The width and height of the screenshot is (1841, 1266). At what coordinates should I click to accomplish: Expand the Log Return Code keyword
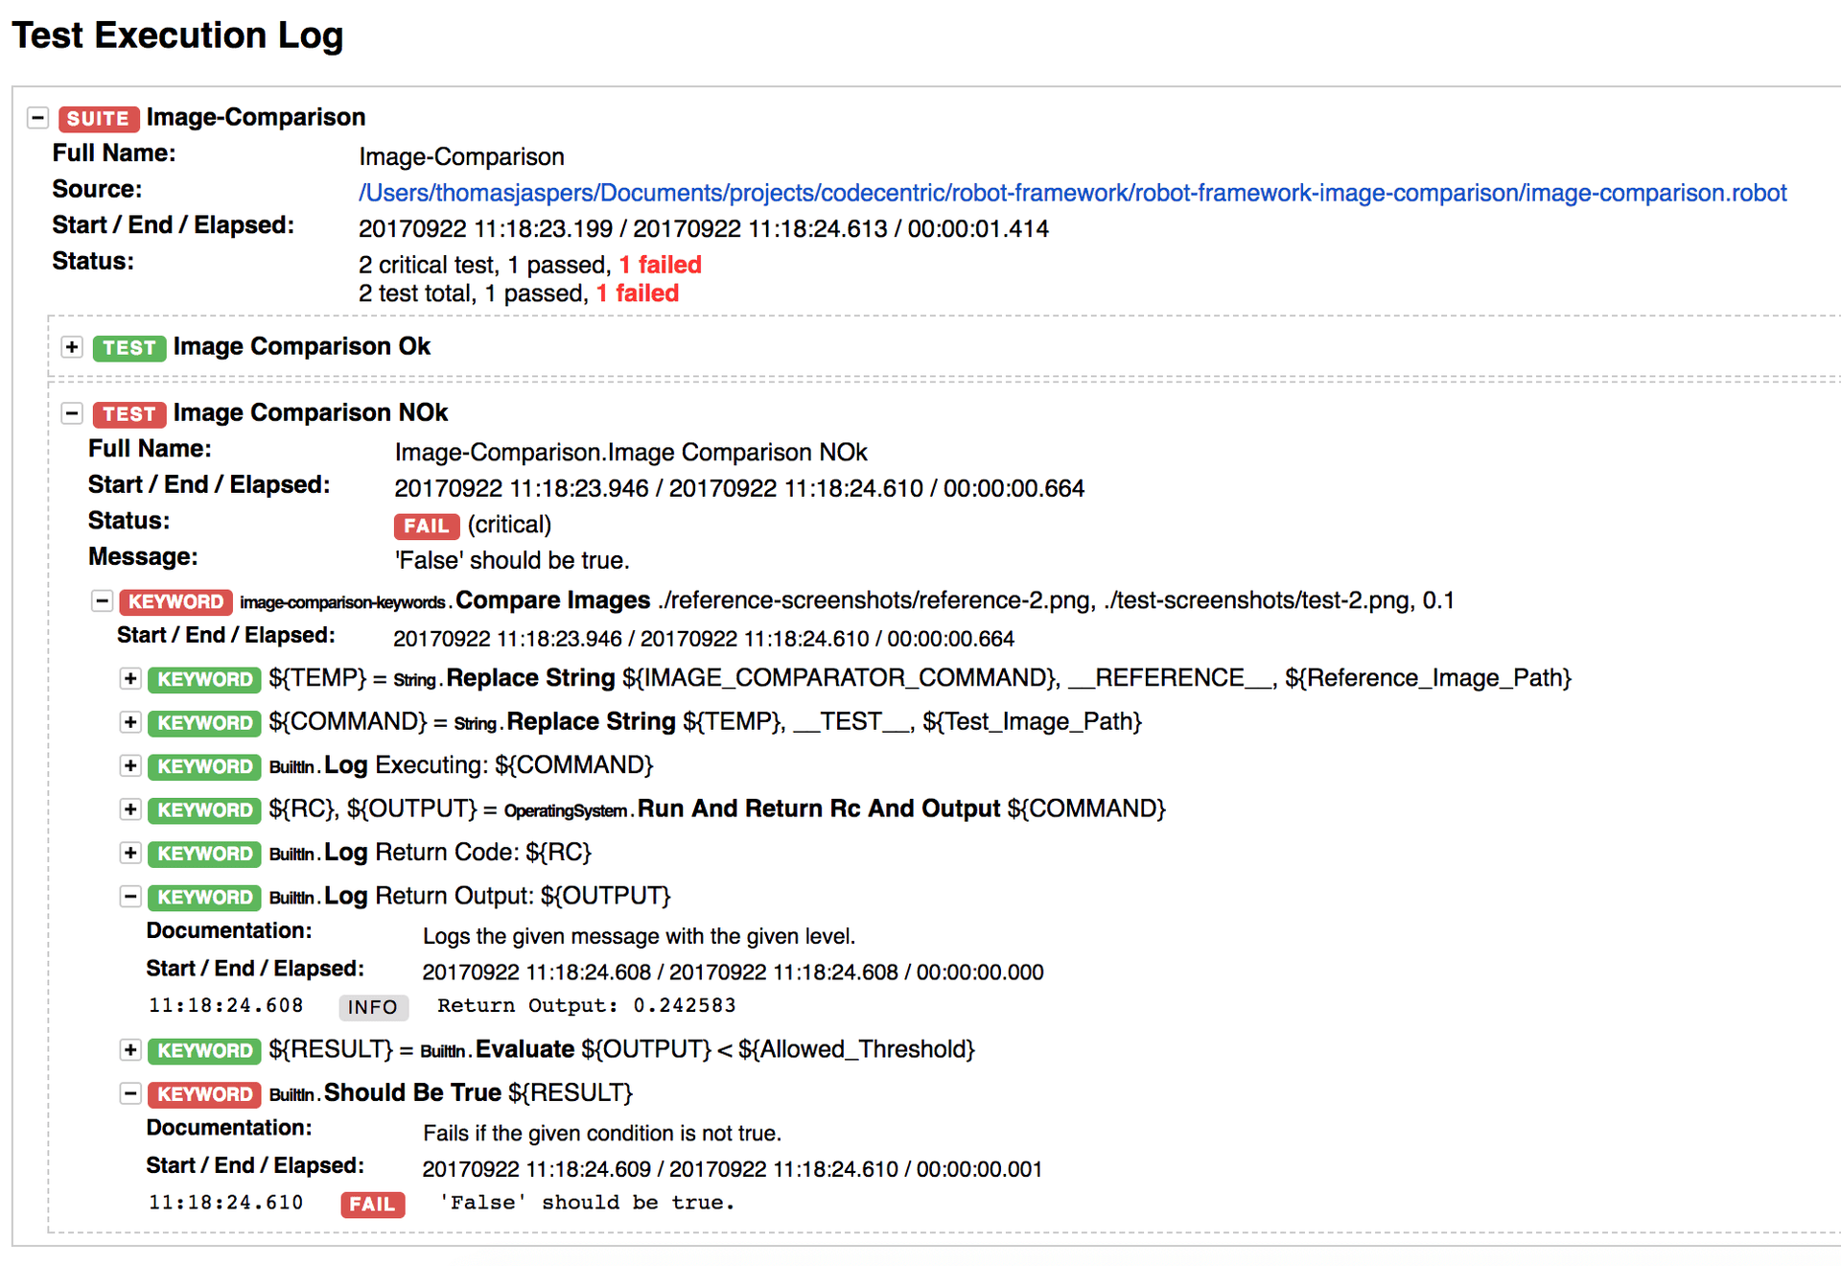[130, 853]
